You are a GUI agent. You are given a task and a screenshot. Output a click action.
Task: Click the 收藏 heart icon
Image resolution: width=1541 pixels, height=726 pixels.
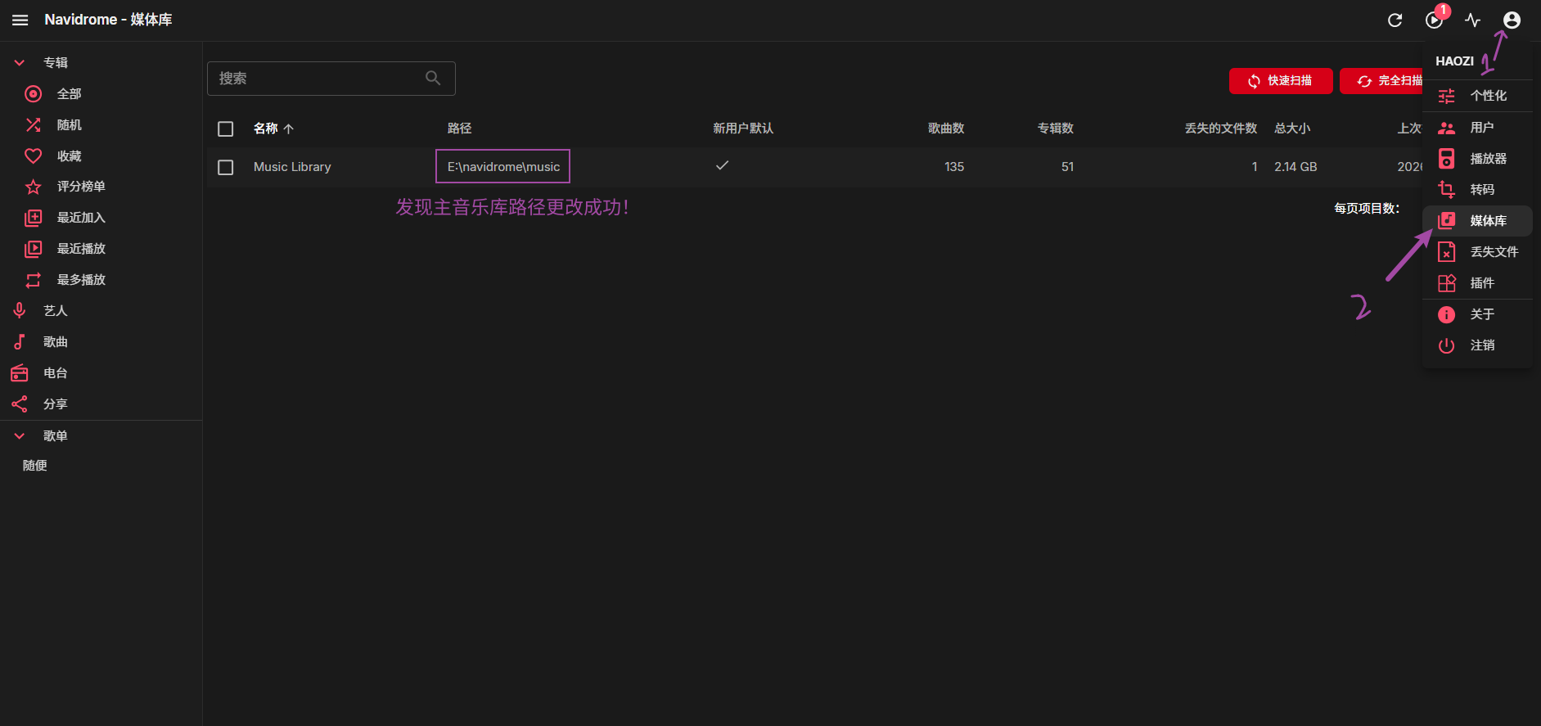click(34, 156)
